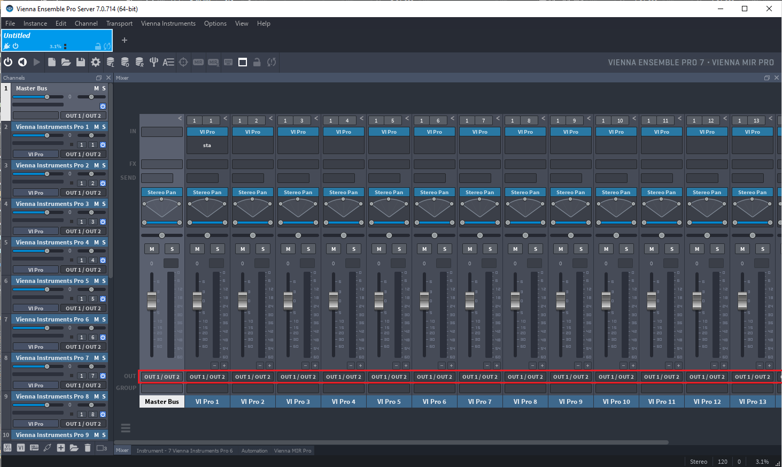Solo the VI Pro 5 mixer strip
The image size is (782, 467).
pos(399,249)
